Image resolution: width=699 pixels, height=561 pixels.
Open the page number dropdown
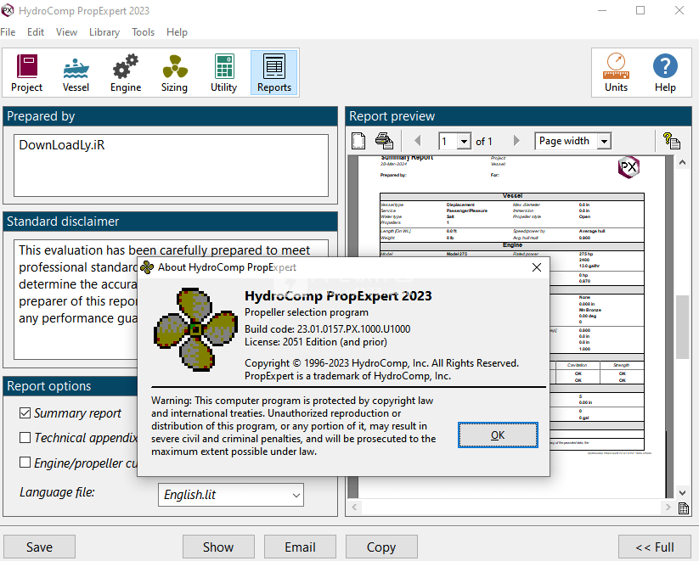click(x=464, y=142)
